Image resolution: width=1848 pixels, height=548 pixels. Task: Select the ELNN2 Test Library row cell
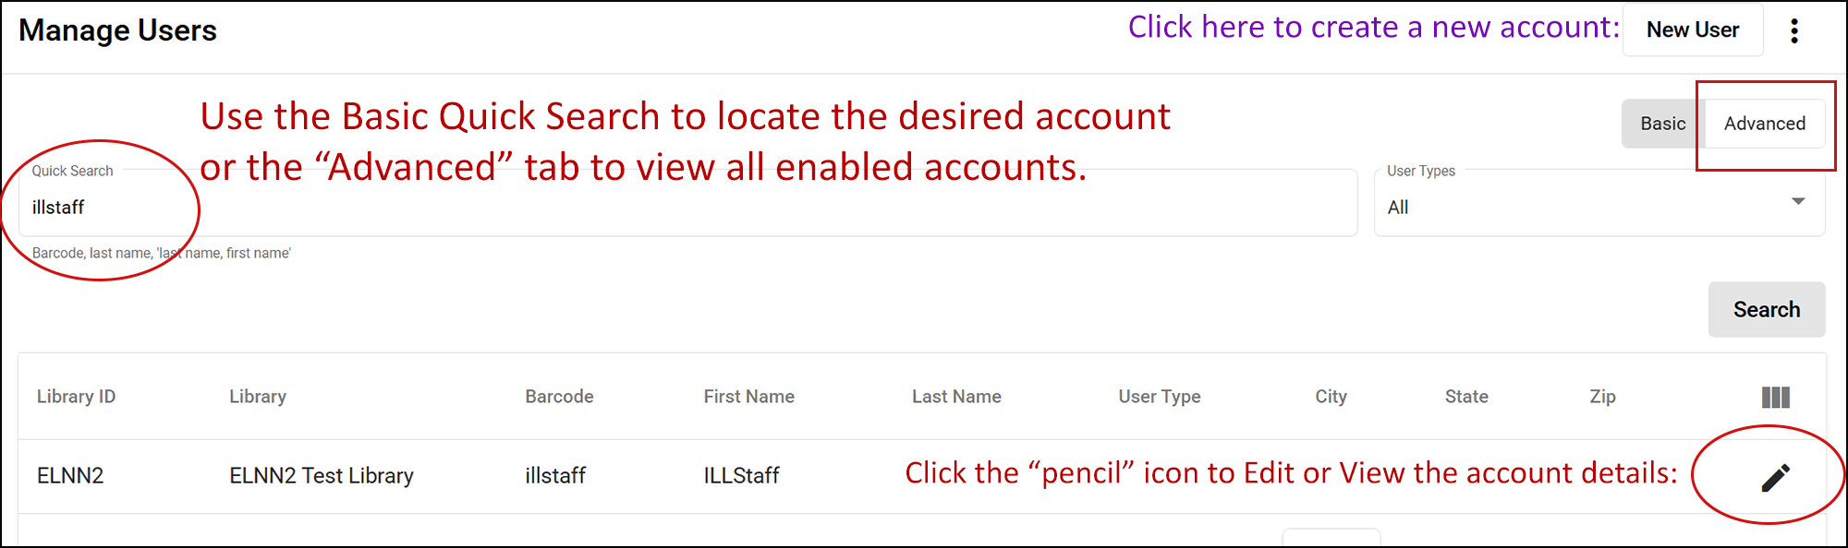coord(322,476)
